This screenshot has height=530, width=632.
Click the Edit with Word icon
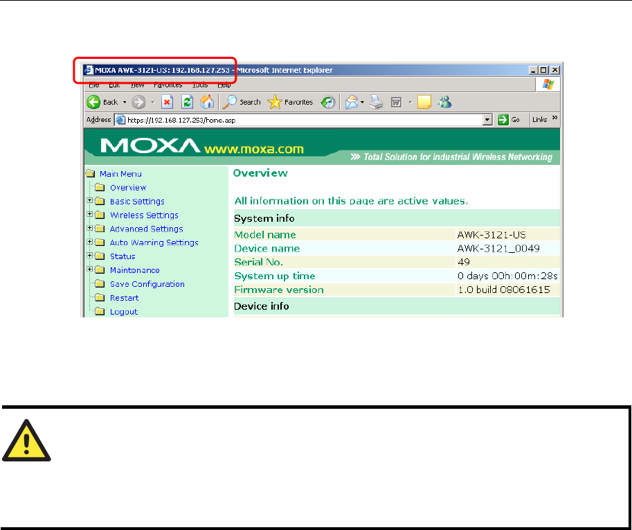click(x=397, y=103)
